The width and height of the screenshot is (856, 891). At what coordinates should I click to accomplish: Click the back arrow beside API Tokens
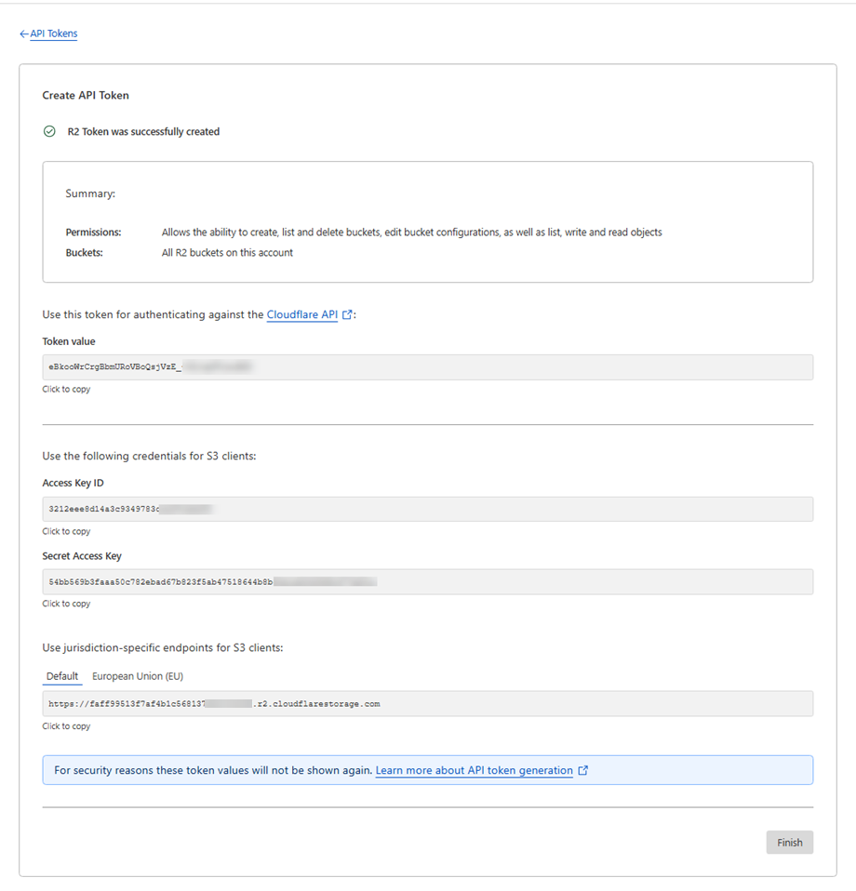(24, 33)
